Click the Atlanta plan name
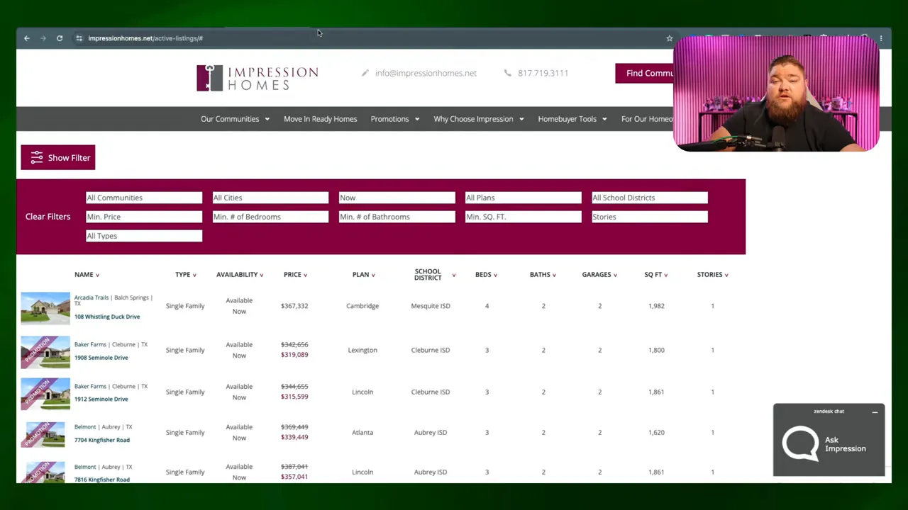This screenshot has width=908, height=510. 362,433
